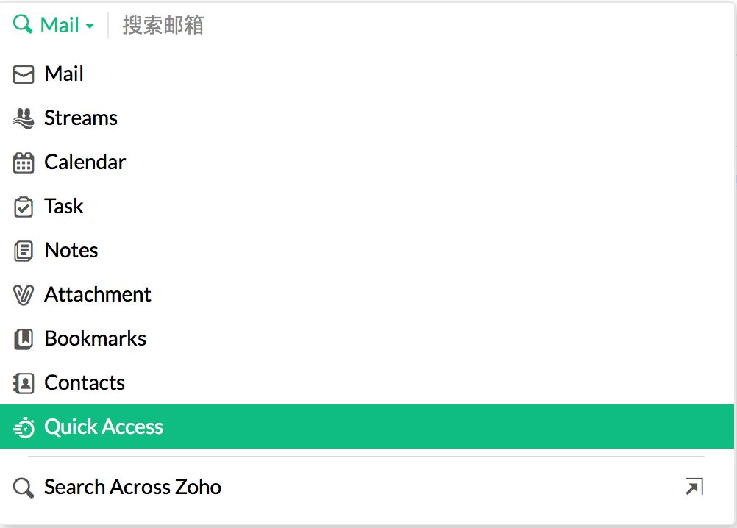Choose Calendar in the scope menu
This screenshot has width=737, height=528.
coord(85,163)
